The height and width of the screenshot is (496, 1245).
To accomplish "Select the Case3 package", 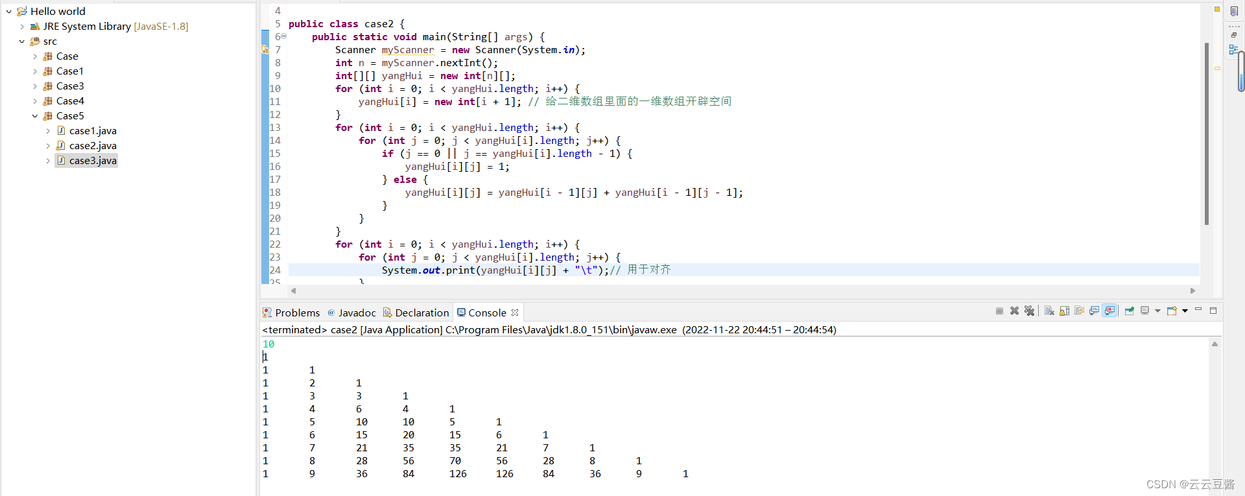I will coord(70,86).
